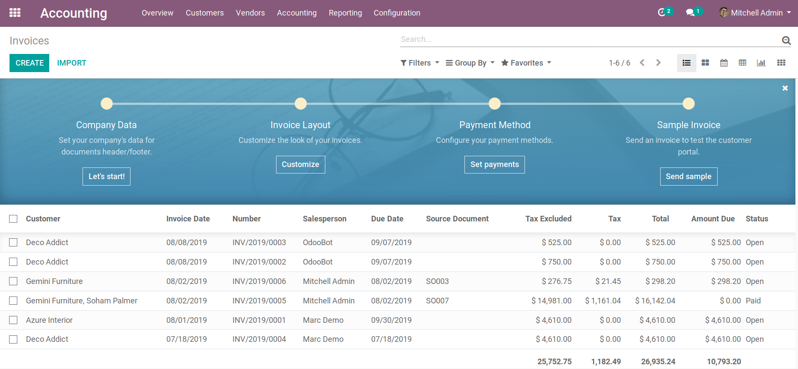798x369 pixels.
Task: Open the activities clock notifications
Action: click(x=662, y=13)
